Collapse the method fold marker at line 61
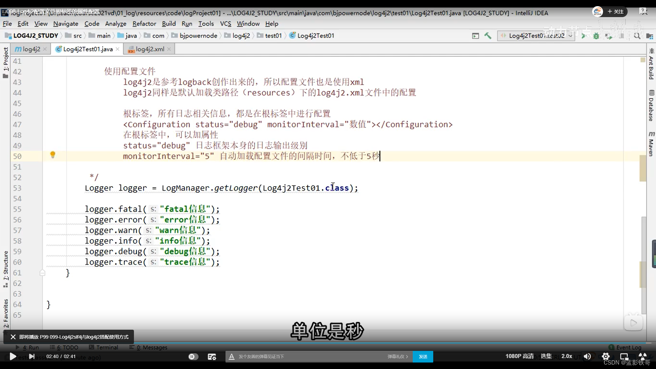 pos(42,273)
